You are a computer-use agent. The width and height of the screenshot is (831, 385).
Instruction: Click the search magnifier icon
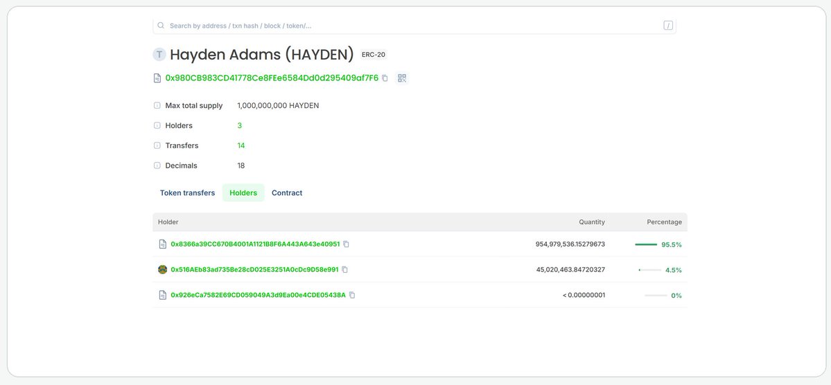[161, 26]
